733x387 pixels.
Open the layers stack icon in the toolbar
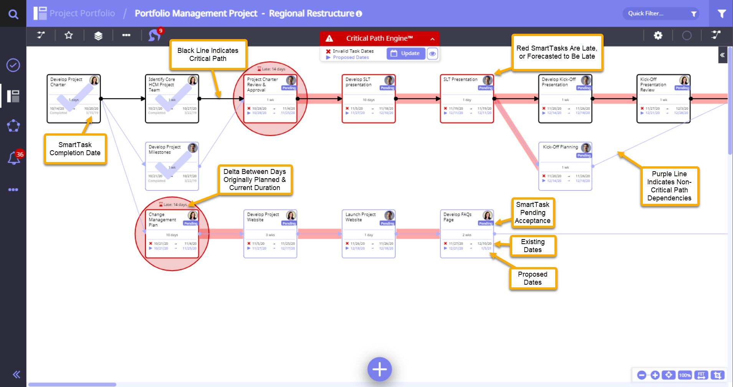(x=98, y=36)
